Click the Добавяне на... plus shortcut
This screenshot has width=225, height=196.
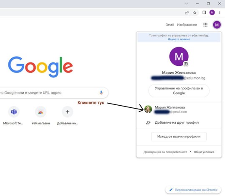[x=68, y=115]
